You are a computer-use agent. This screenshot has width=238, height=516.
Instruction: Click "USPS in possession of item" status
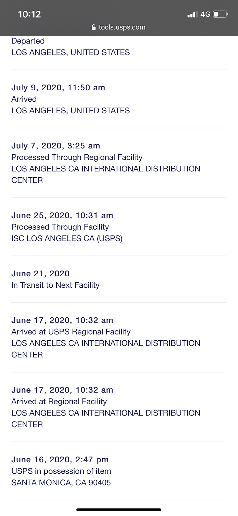[61, 471]
